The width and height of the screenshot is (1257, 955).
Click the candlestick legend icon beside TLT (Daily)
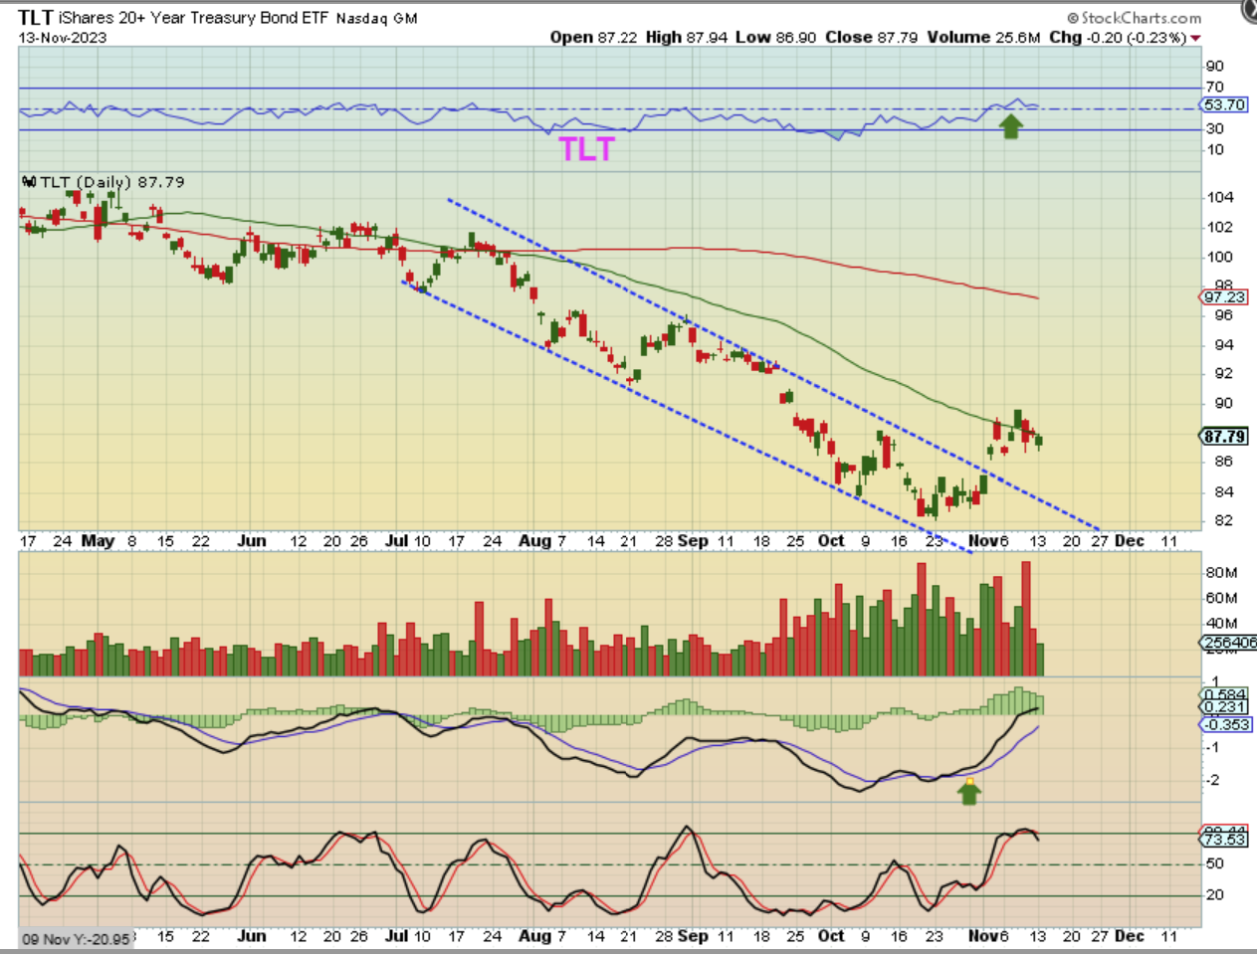(29, 182)
